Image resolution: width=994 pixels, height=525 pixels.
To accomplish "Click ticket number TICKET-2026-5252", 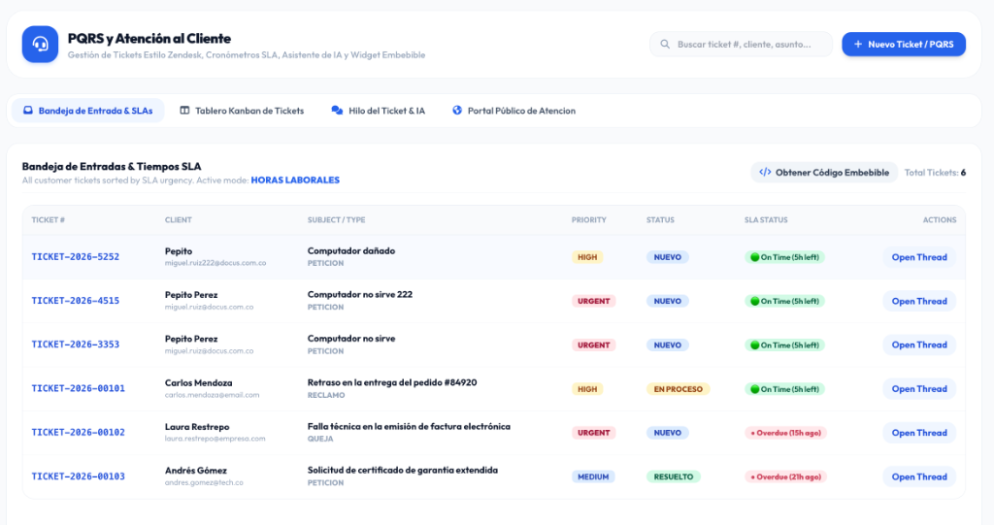I will tap(76, 257).
